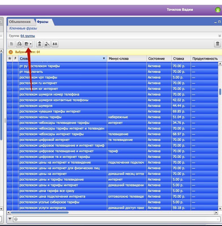This screenshot has height=226, width=222.
Task: Select the Фразы tab
Action: (x=43, y=22)
